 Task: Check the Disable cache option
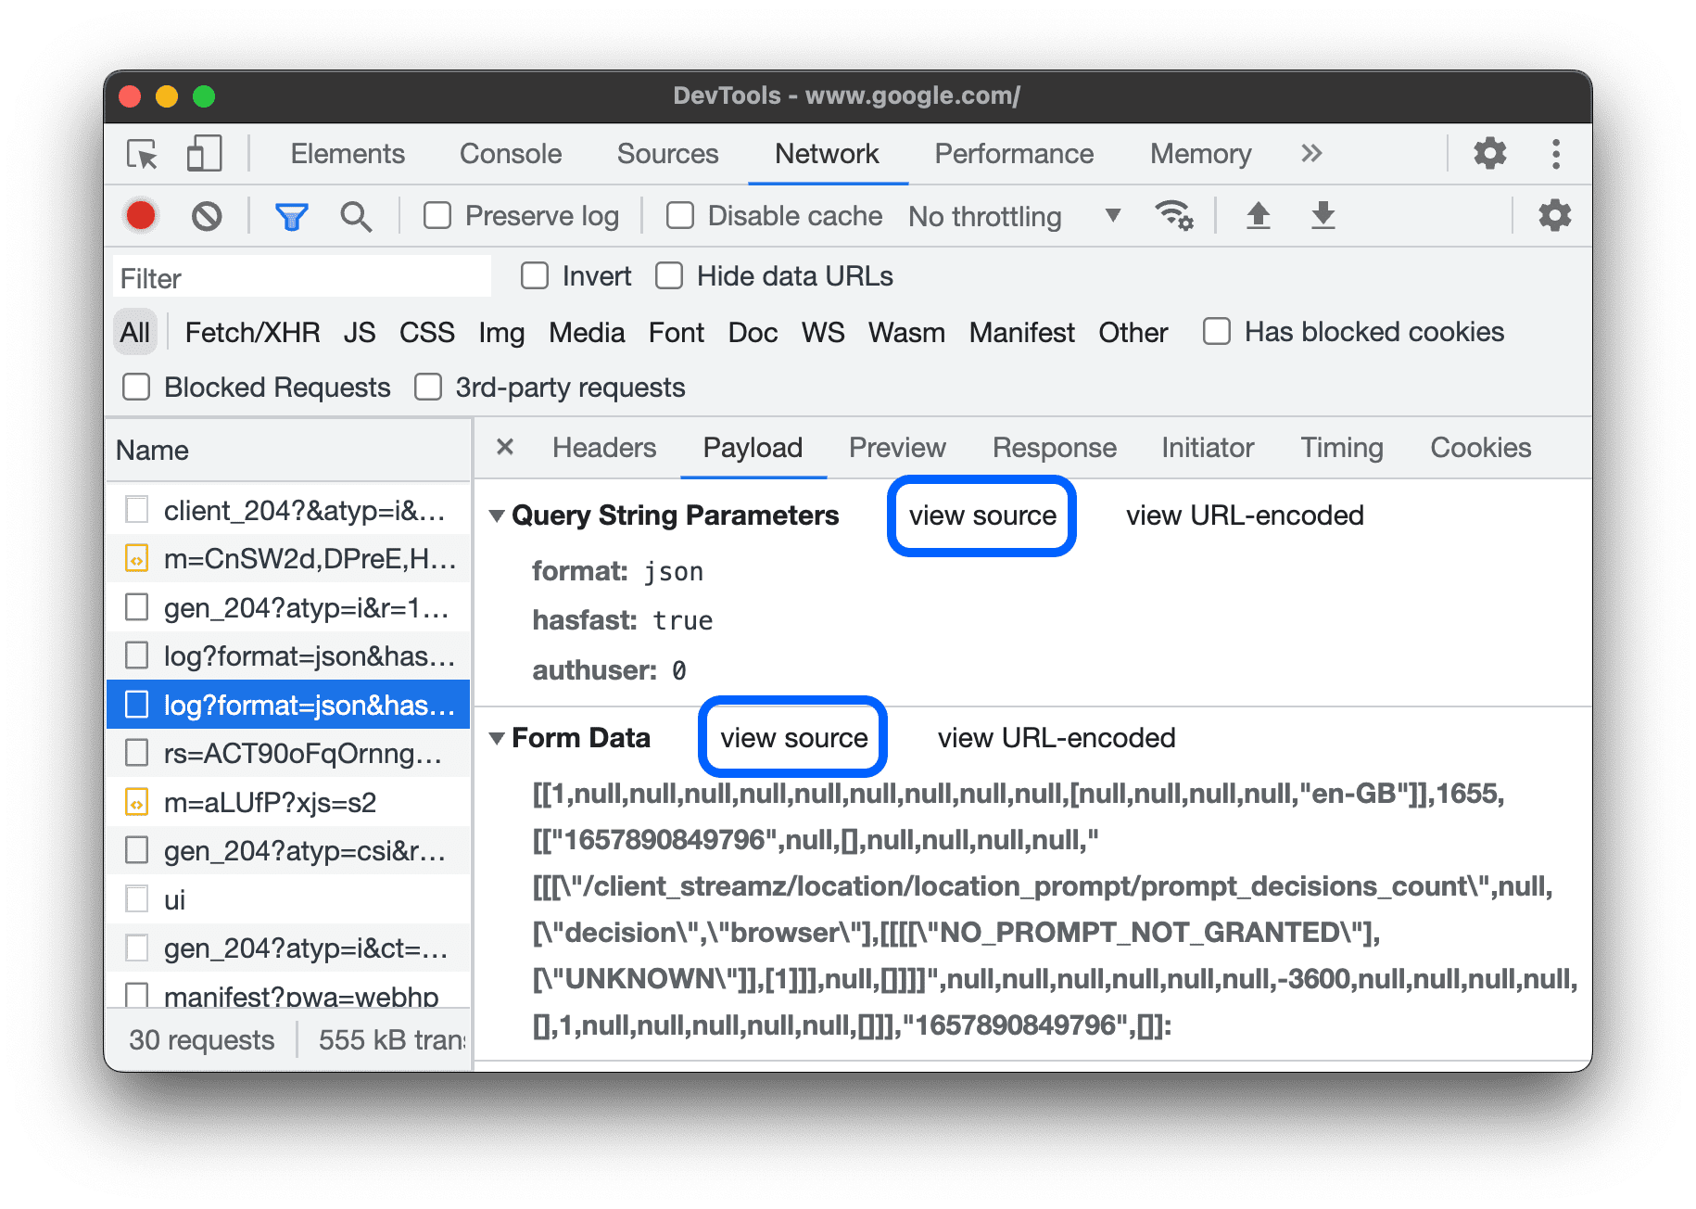680,216
